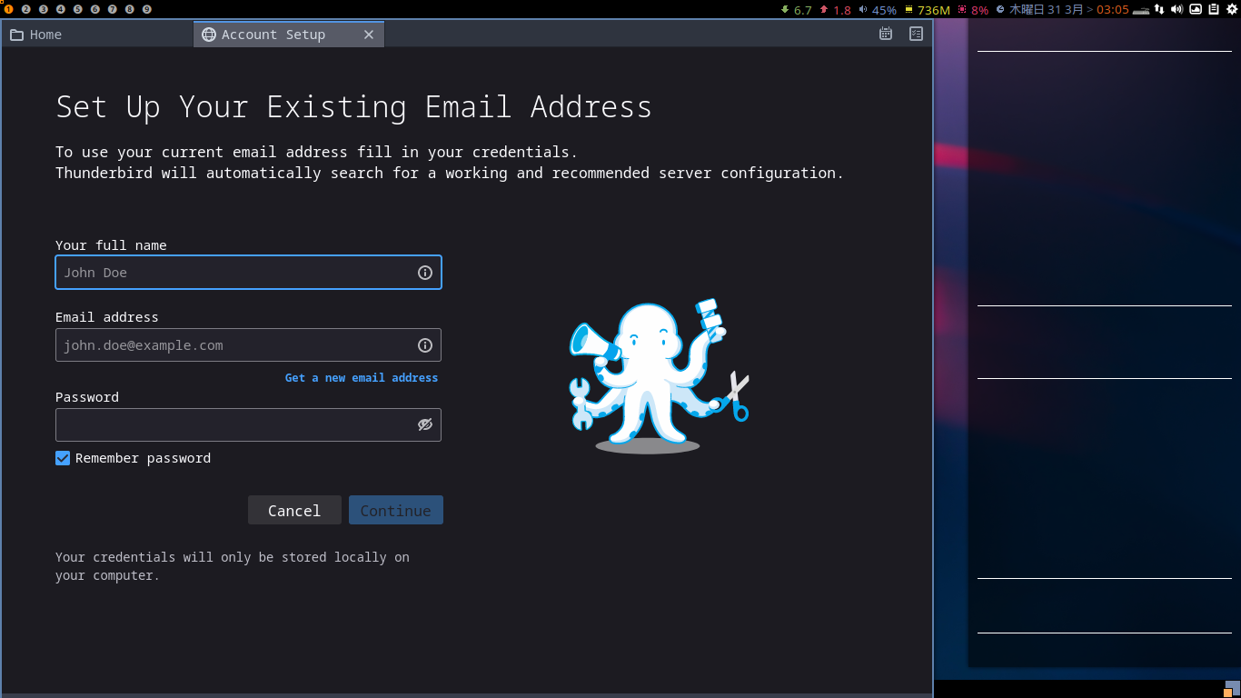Switch to workspace 5 in top bar
The image size is (1241, 698).
point(78,9)
